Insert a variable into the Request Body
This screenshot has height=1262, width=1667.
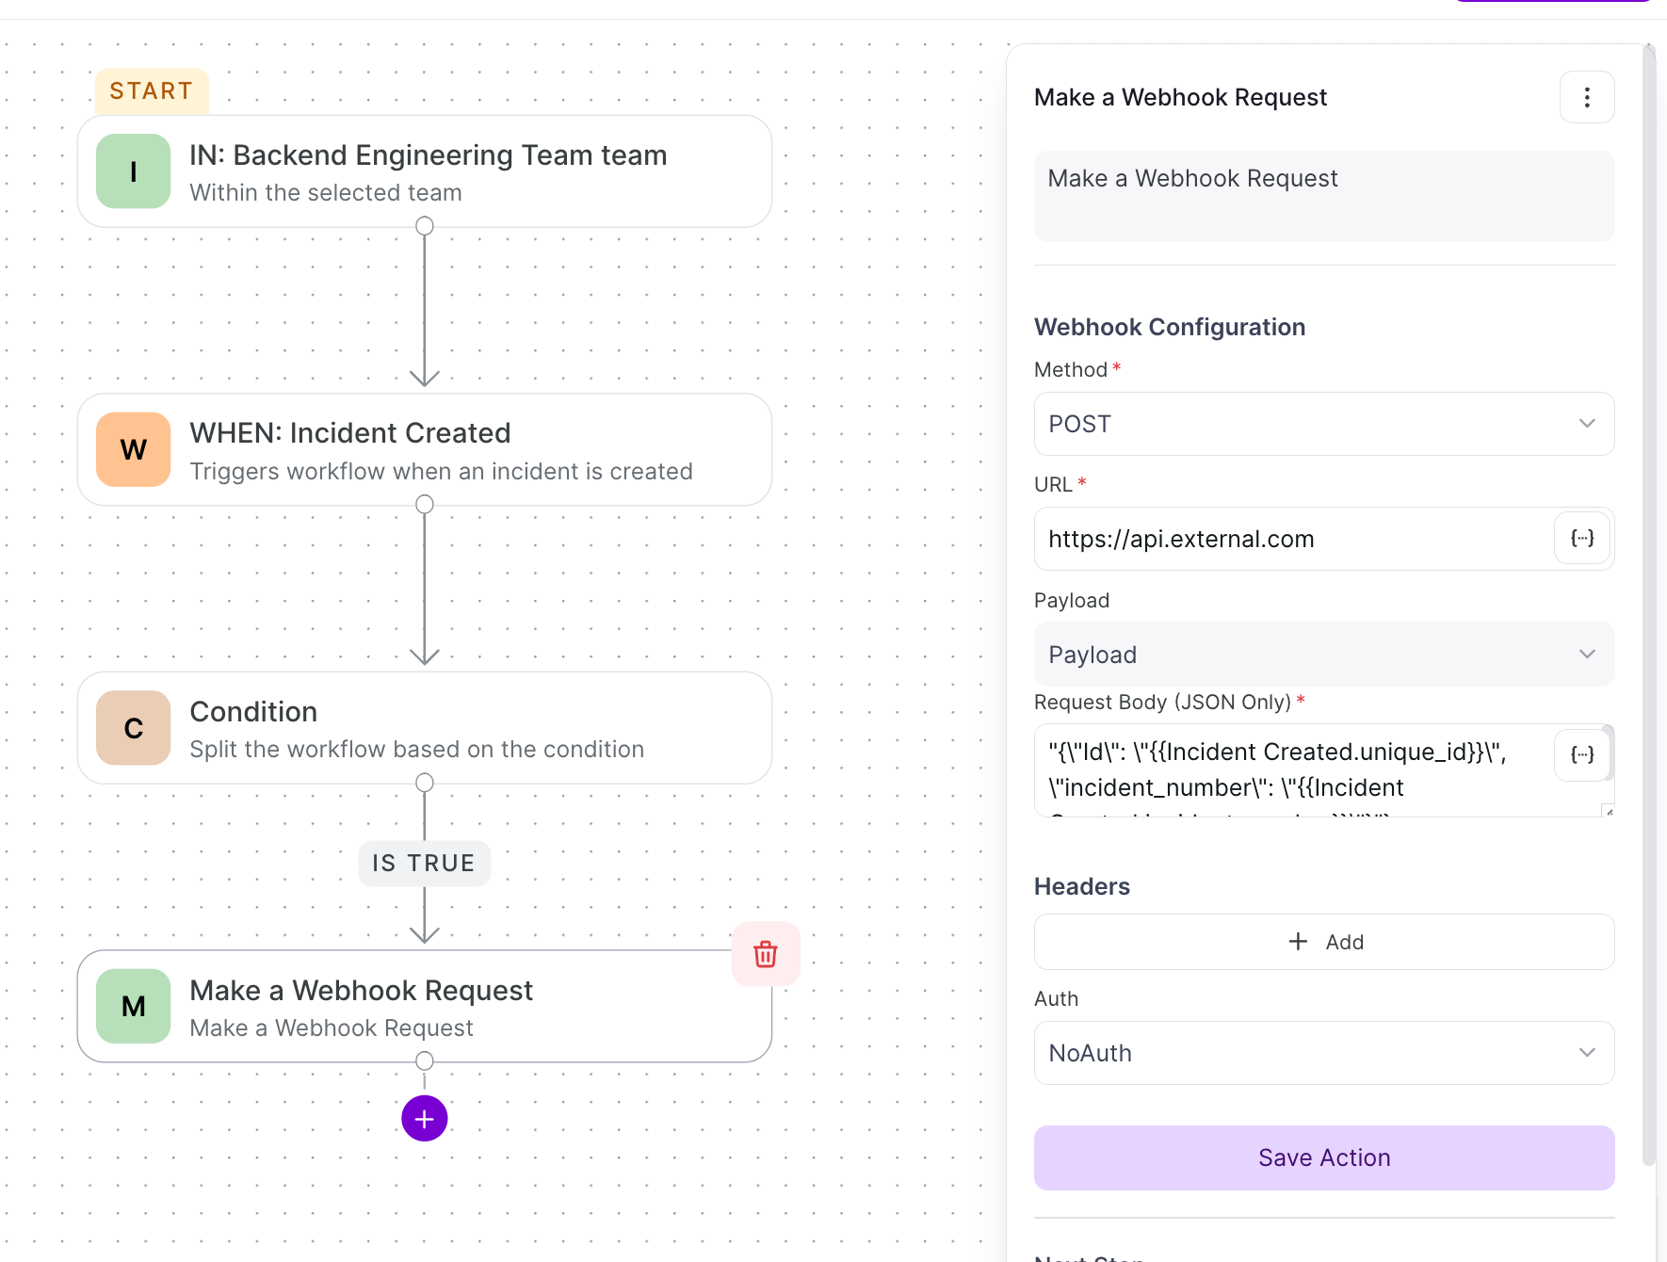tap(1582, 754)
